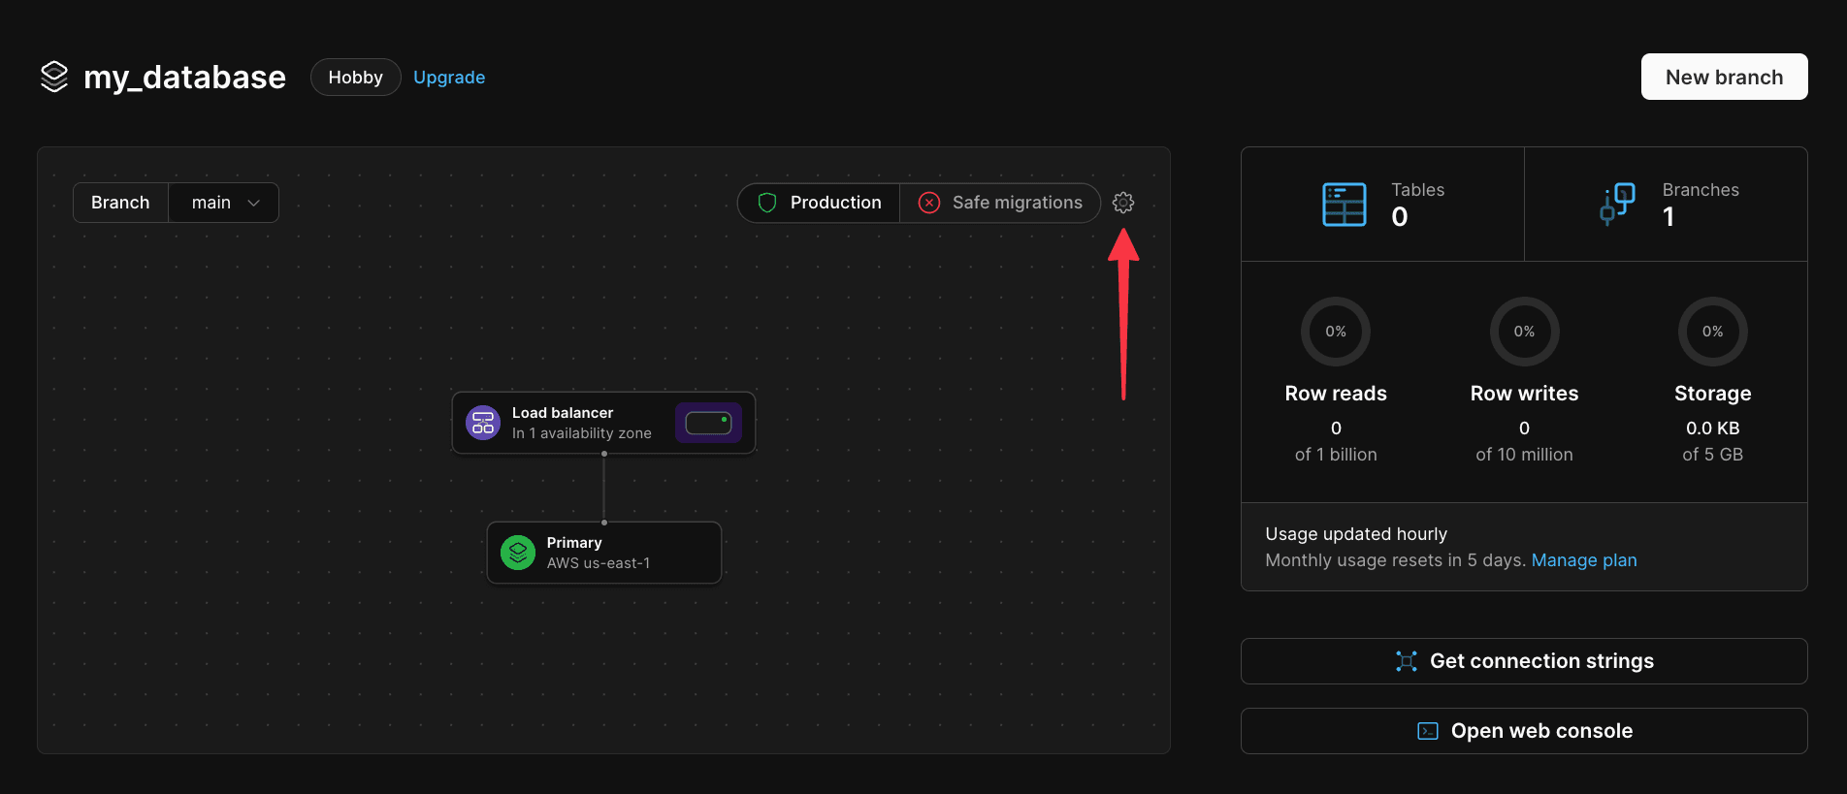Select the Load balancer node

(603, 423)
